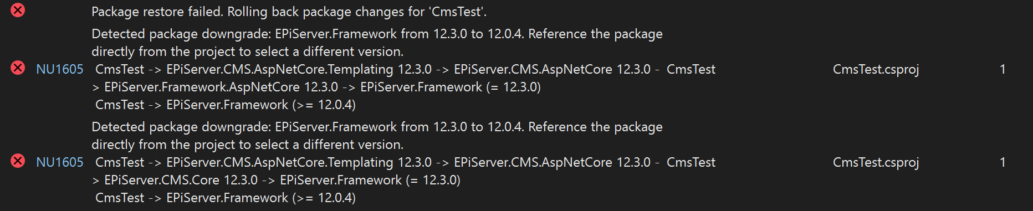Click the error icon beside "Package restore failed"

tap(18, 10)
